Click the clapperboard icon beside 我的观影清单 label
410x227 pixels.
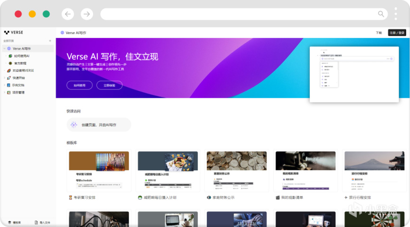(278, 198)
